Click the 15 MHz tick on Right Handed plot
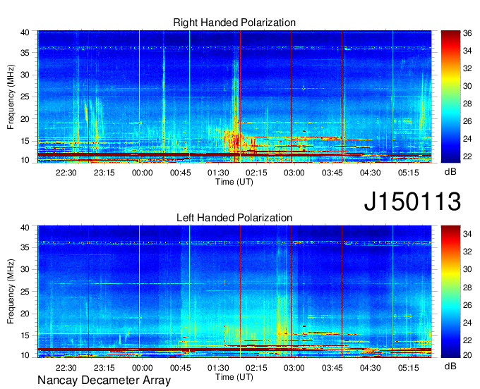 [25, 141]
